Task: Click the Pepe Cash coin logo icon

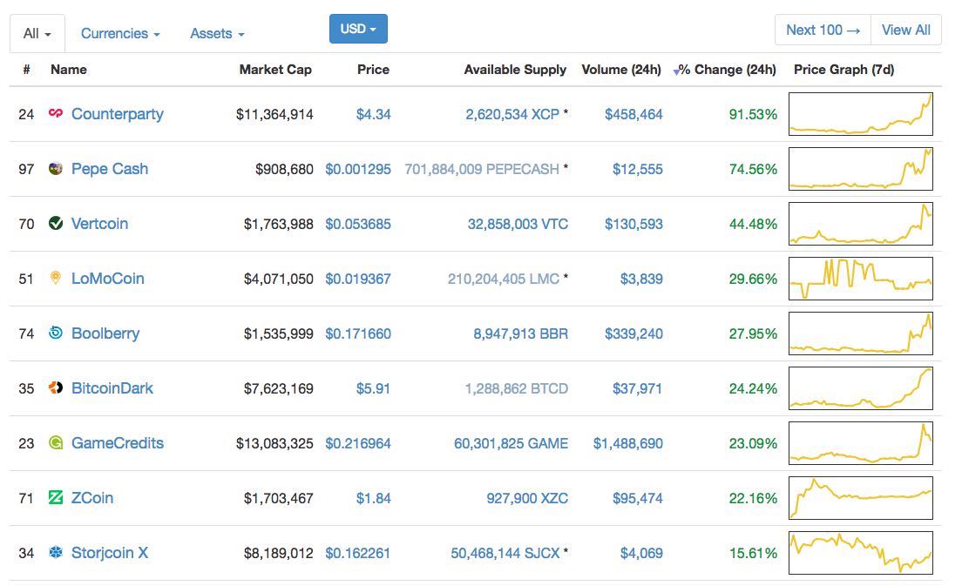Action: click(56, 169)
